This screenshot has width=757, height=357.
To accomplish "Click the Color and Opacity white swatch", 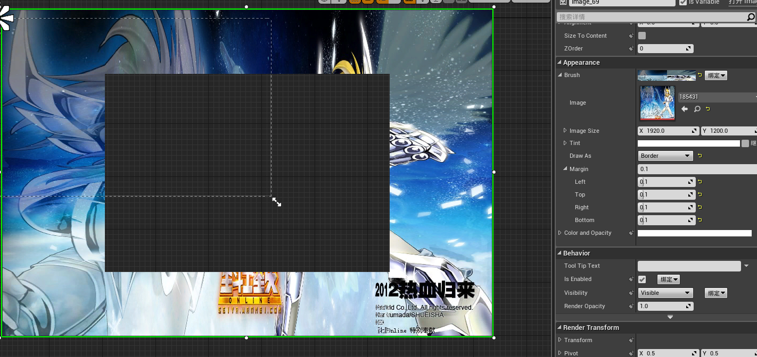I will (695, 233).
